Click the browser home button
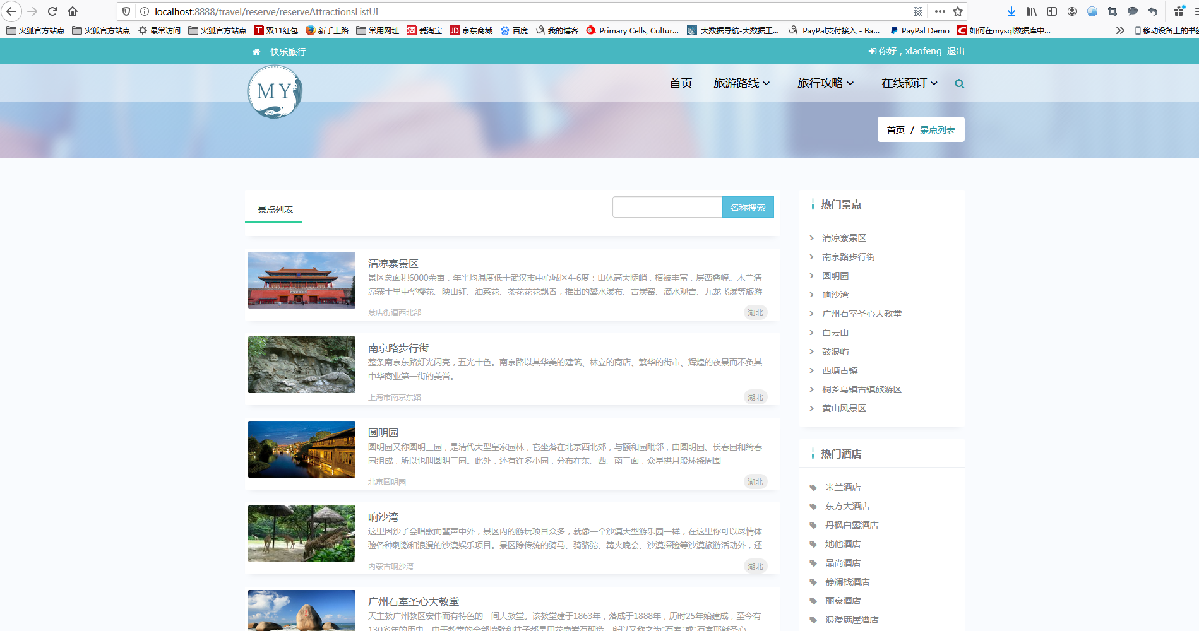1199x631 pixels. pos(73,11)
